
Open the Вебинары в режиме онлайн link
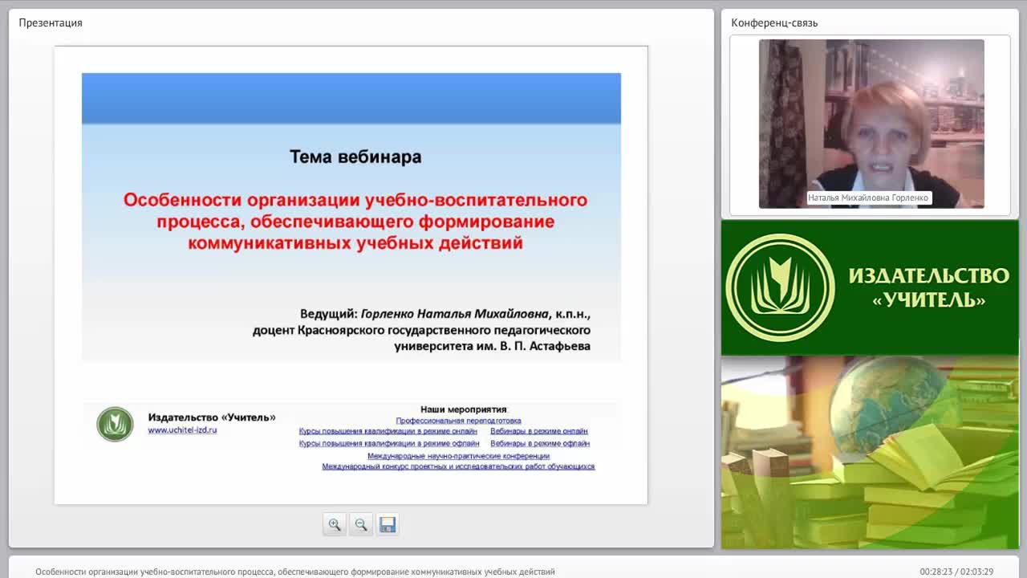tap(539, 431)
